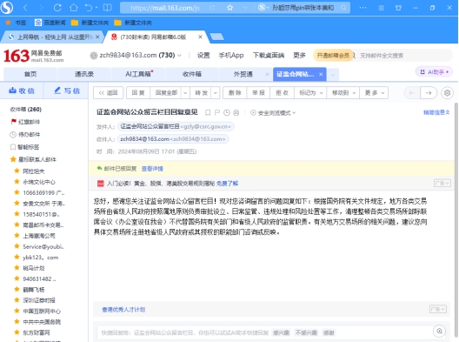Open the reading mode book icon
Viewport: 459px width, 342px height.
(x=108, y=8)
